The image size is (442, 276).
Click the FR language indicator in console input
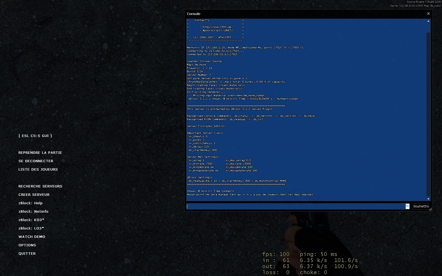coord(407,206)
